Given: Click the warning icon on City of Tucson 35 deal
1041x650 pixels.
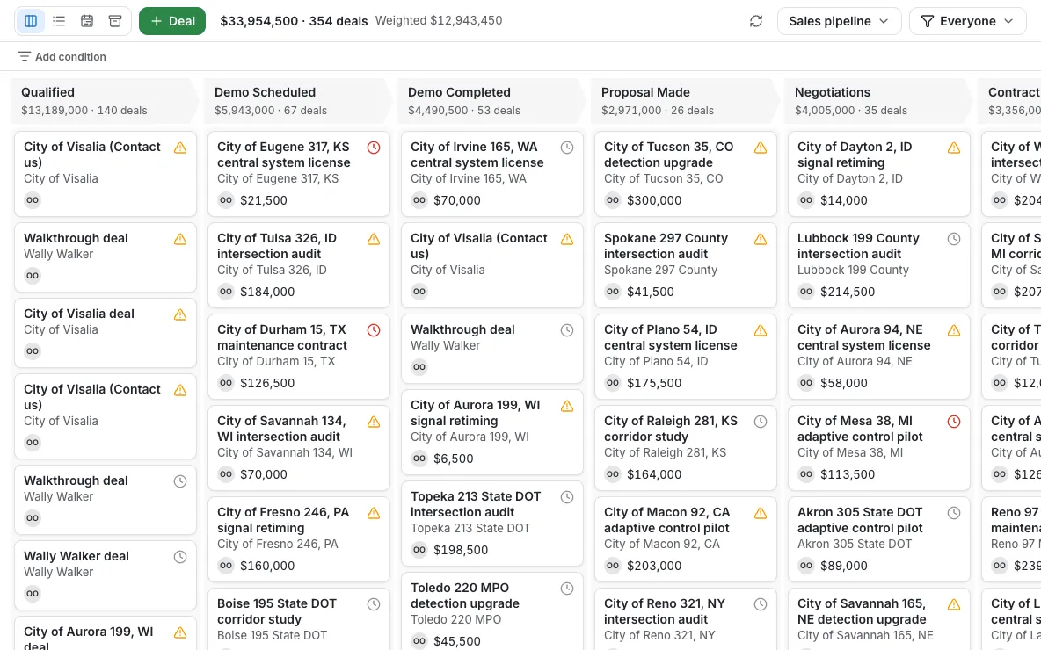Looking at the screenshot, I should [x=761, y=148].
